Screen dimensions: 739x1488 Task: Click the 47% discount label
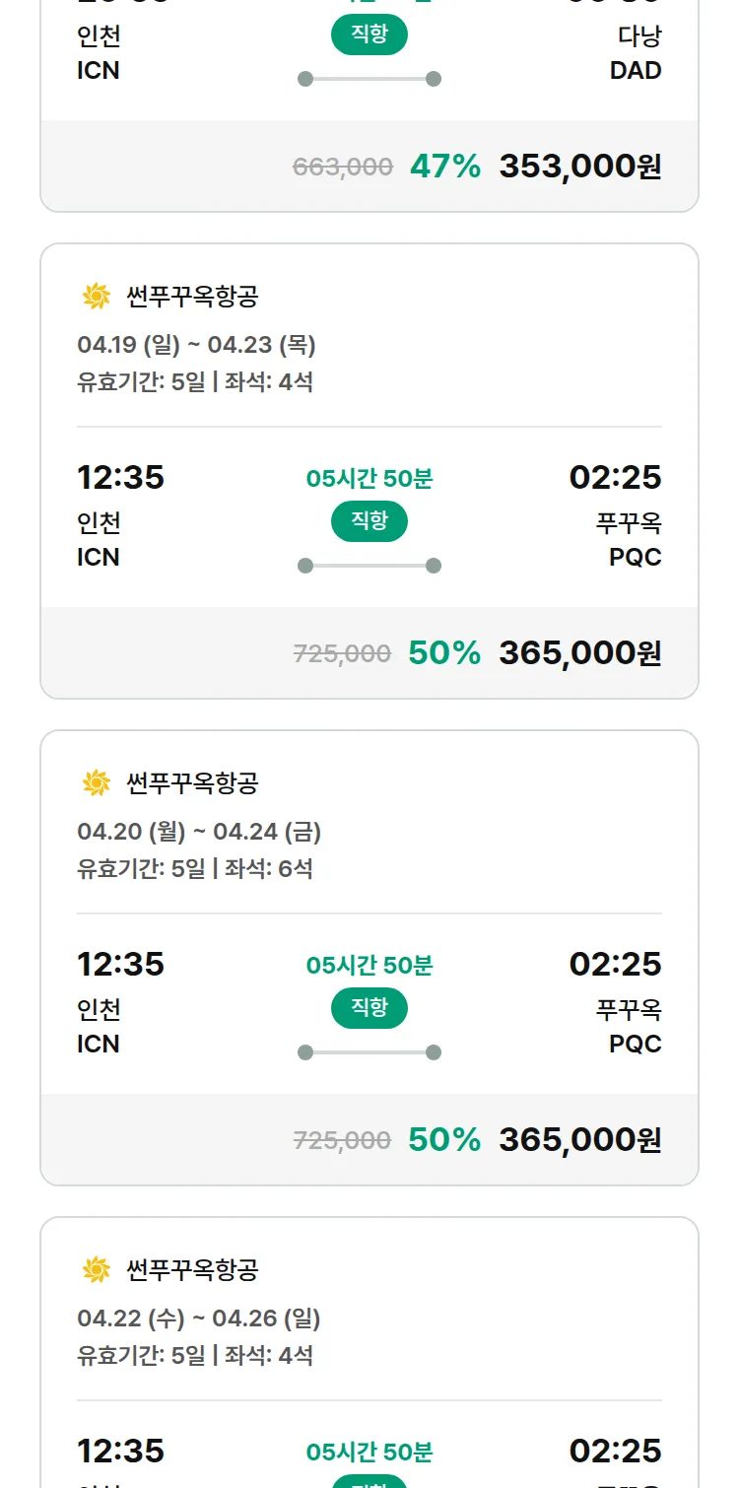coord(445,167)
